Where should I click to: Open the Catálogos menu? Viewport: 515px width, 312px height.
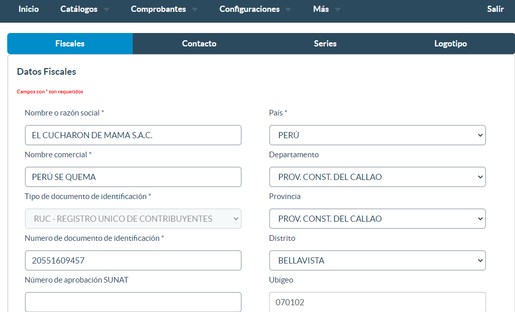[79, 9]
